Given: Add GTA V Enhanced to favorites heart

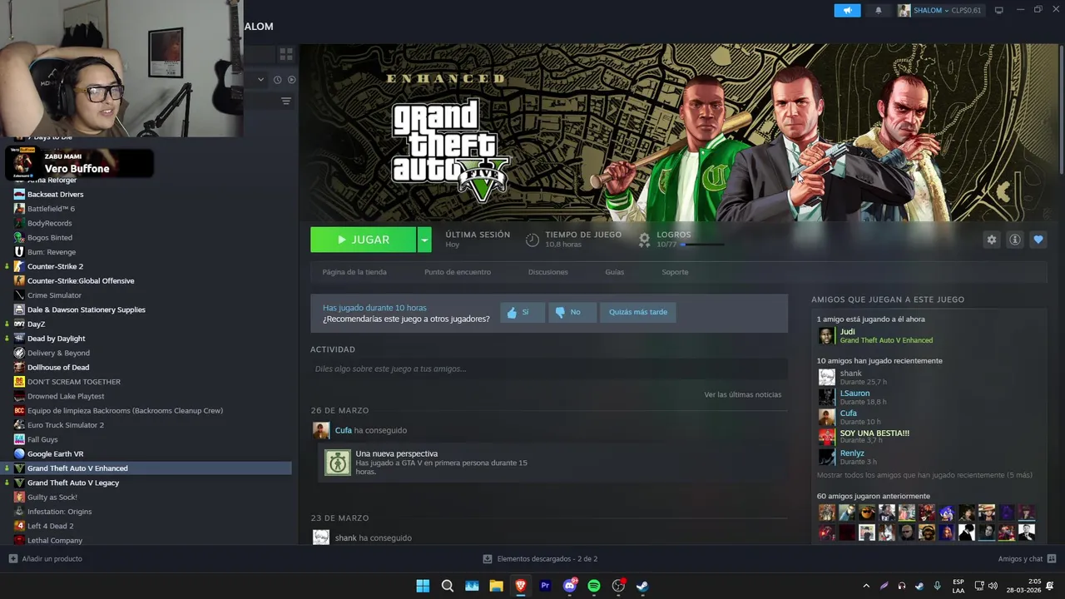Looking at the screenshot, I should [x=1038, y=240].
